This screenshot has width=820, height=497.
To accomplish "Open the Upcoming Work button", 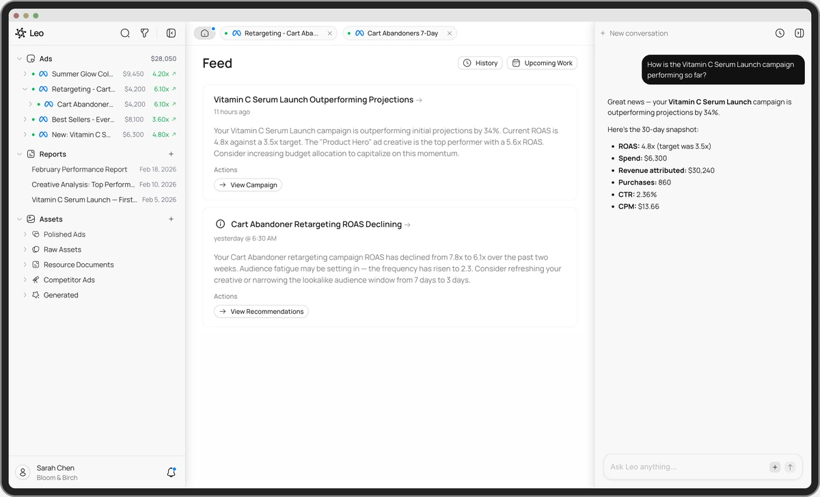I will pos(542,63).
